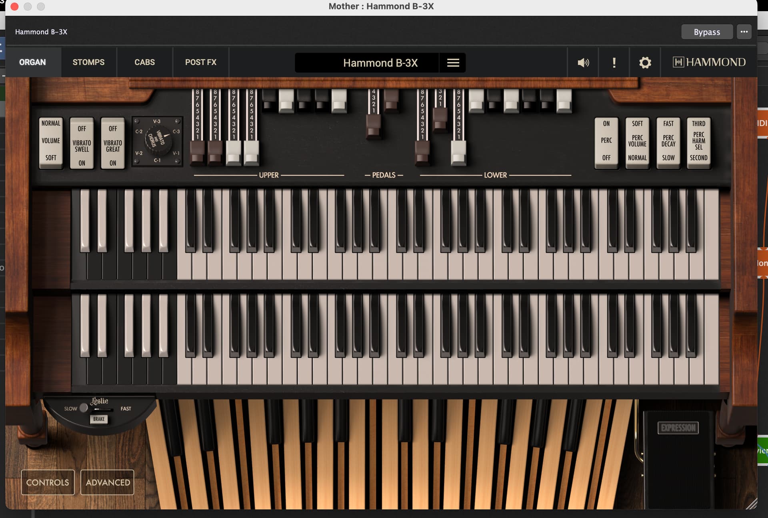Click the upper manual's fifth drawbar (black, pushed in)
Image resolution: width=768 pixels, height=518 pixels.
tap(270, 100)
